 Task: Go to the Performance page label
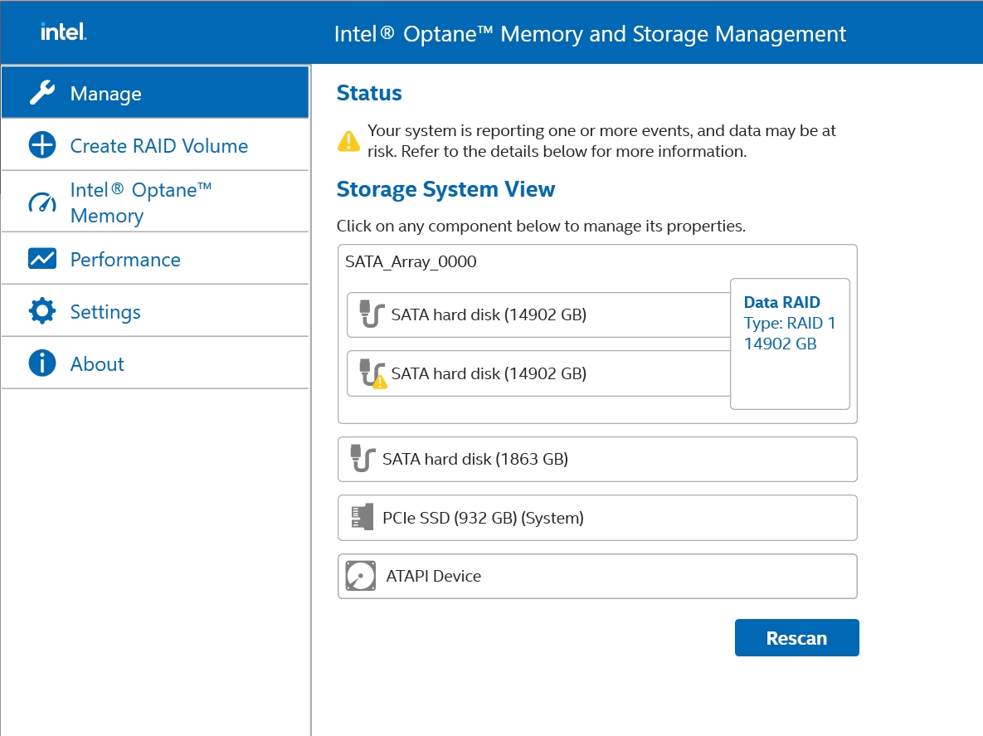click(x=125, y=260)
